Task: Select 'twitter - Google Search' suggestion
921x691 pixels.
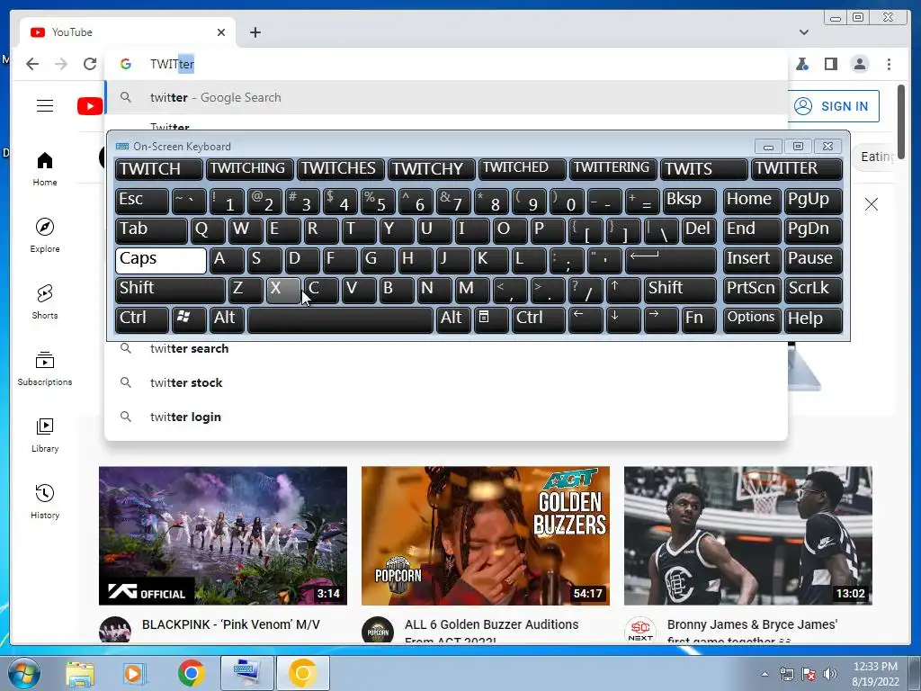Action: (446, 97)
